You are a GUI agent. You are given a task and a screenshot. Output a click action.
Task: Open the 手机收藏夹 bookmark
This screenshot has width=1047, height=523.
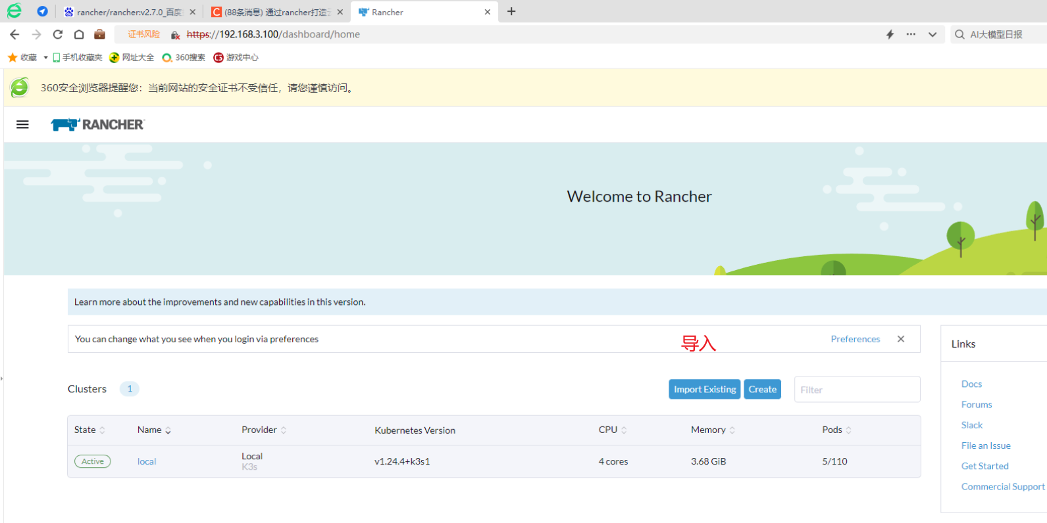coord(77,58)
